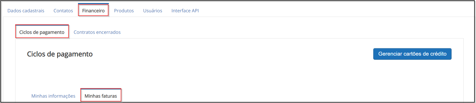This screenshot has width=476, height=103.
Task: Switch to the Interface API tab
Action: coord(185,11)
